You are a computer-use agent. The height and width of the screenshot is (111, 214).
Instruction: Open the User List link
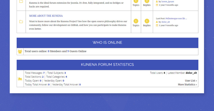pyautogui.click(x=191, y=81)
